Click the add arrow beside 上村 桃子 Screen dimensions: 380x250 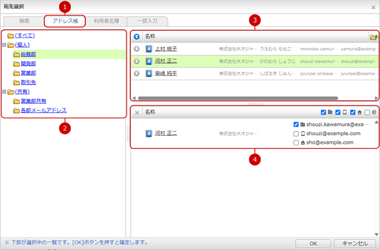pos(136,49)
